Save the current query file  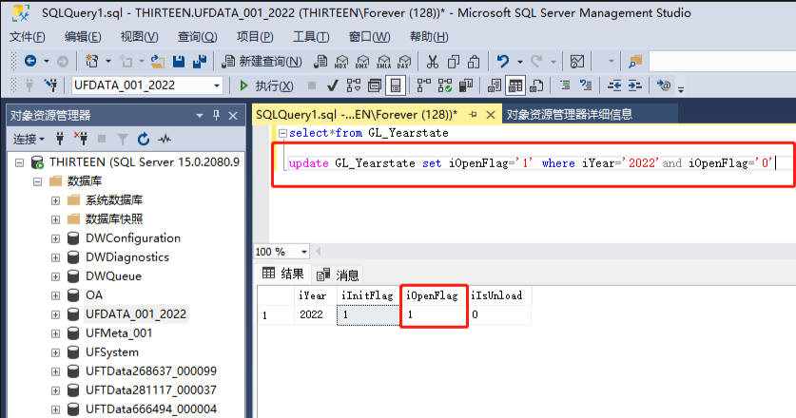click(x=179, y=62)
